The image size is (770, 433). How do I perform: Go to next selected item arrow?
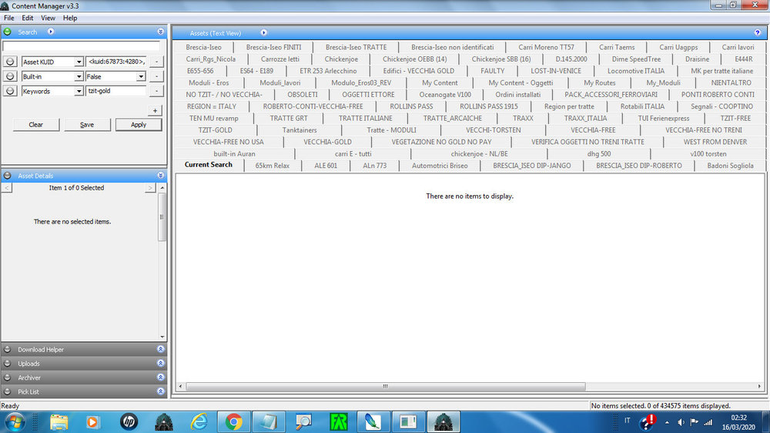point(150,188)
